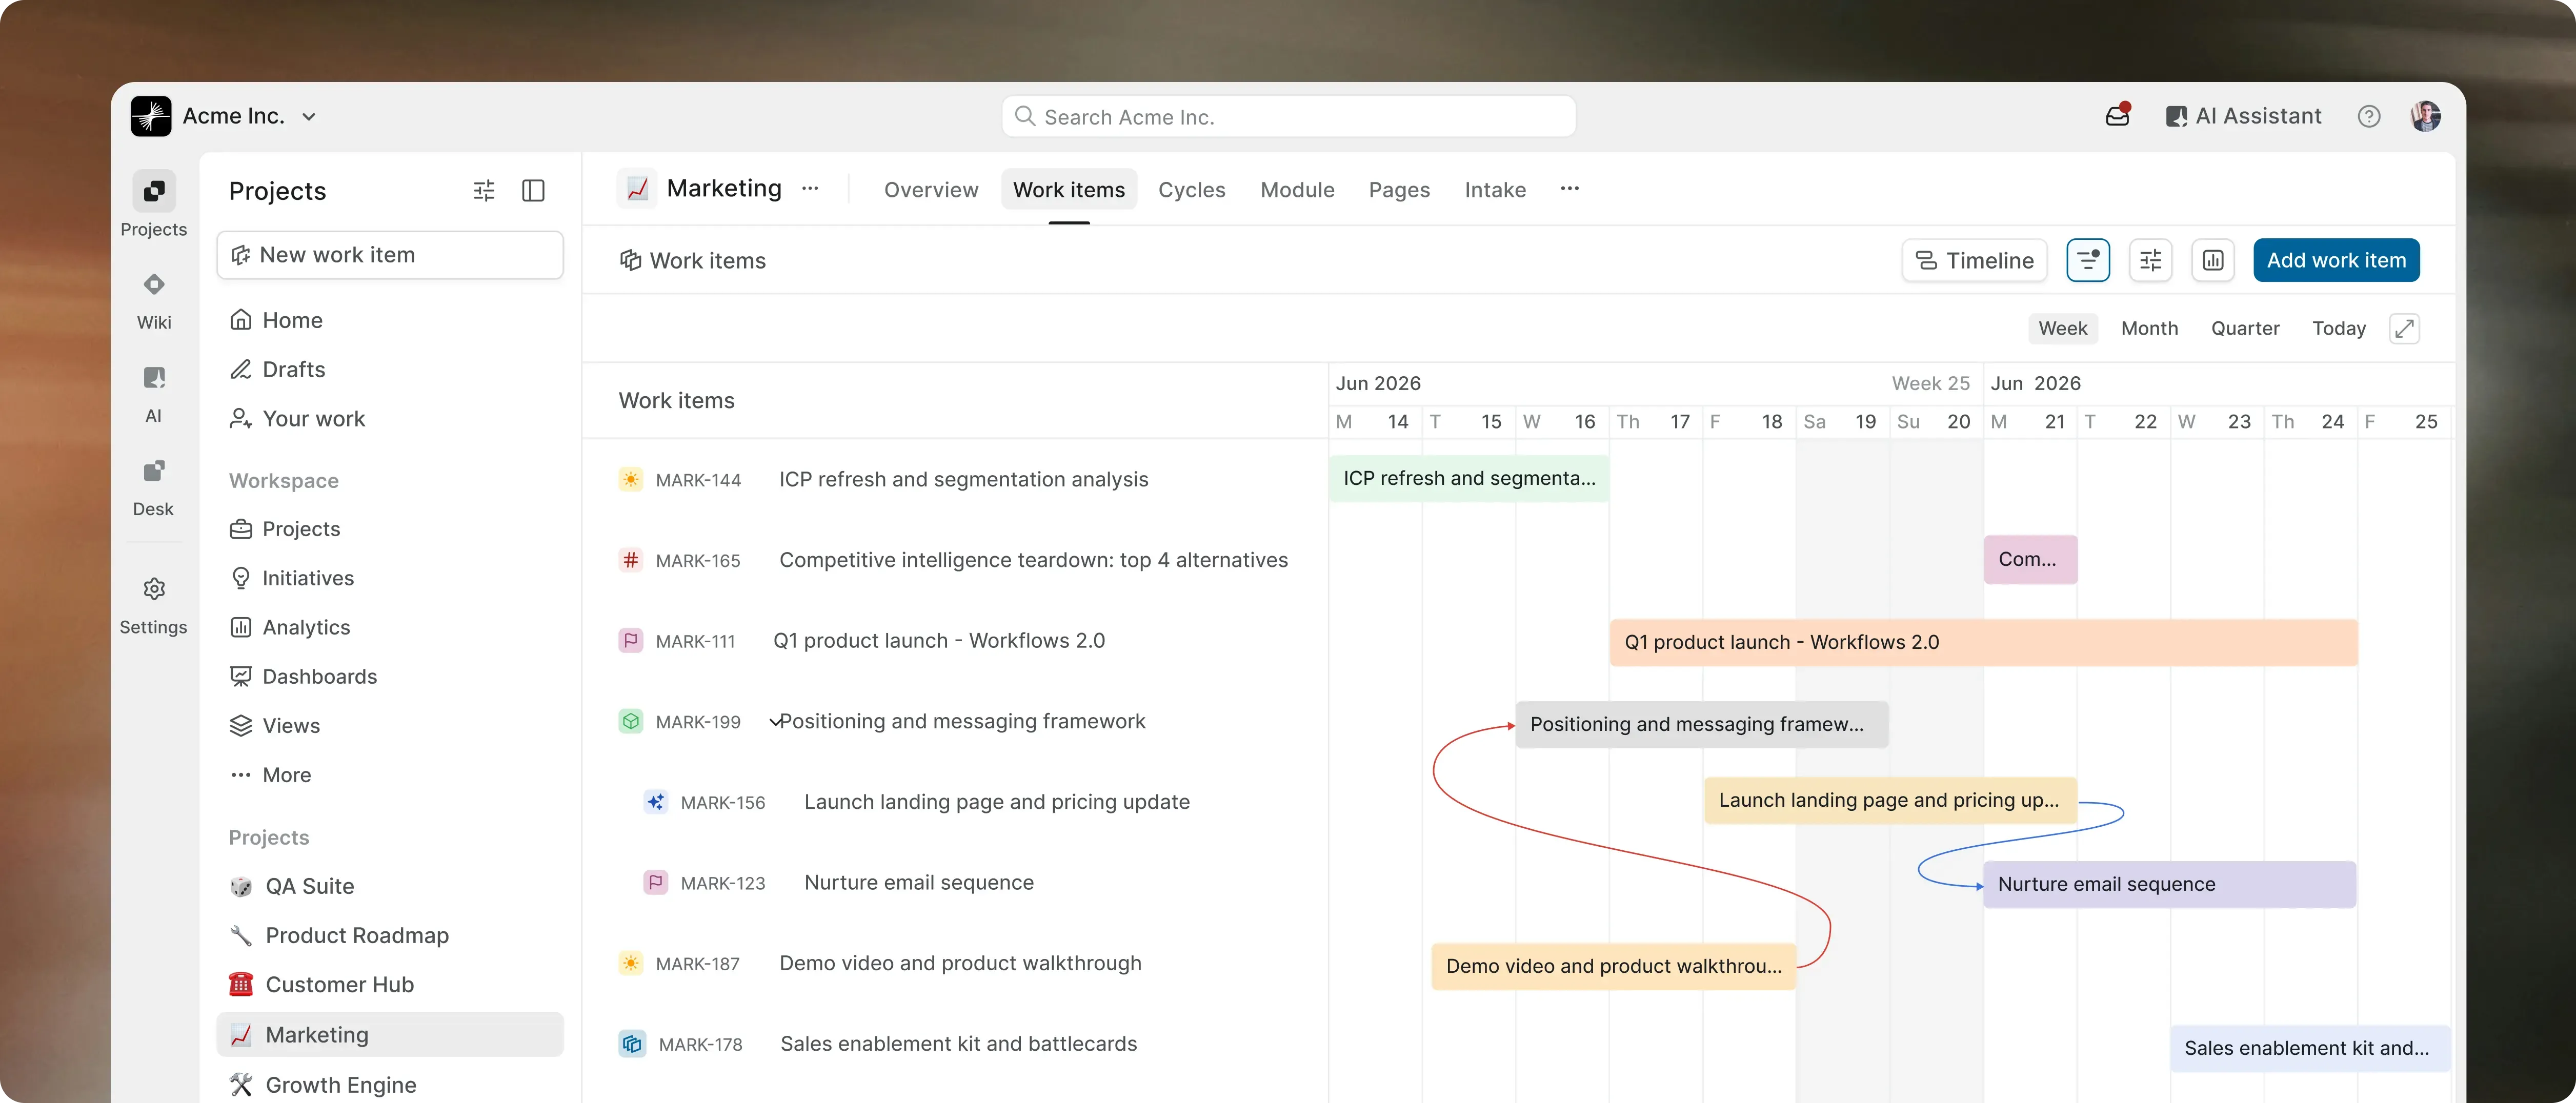Open the Wiki rail icon

point(154,285)
